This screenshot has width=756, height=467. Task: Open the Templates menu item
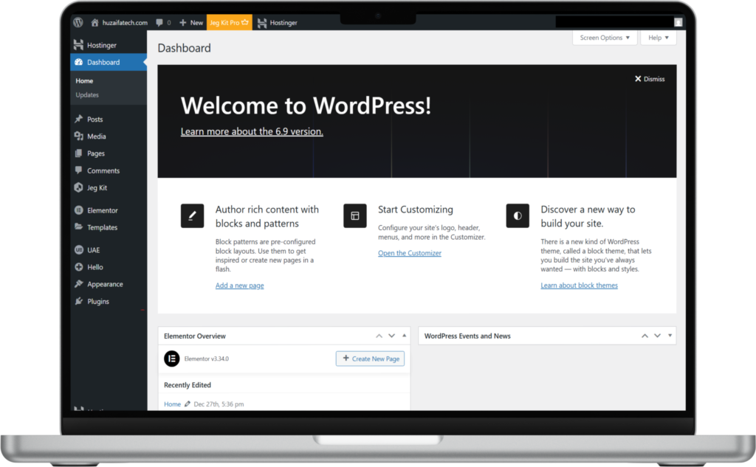pyautogui.click(x=109, y=227)
